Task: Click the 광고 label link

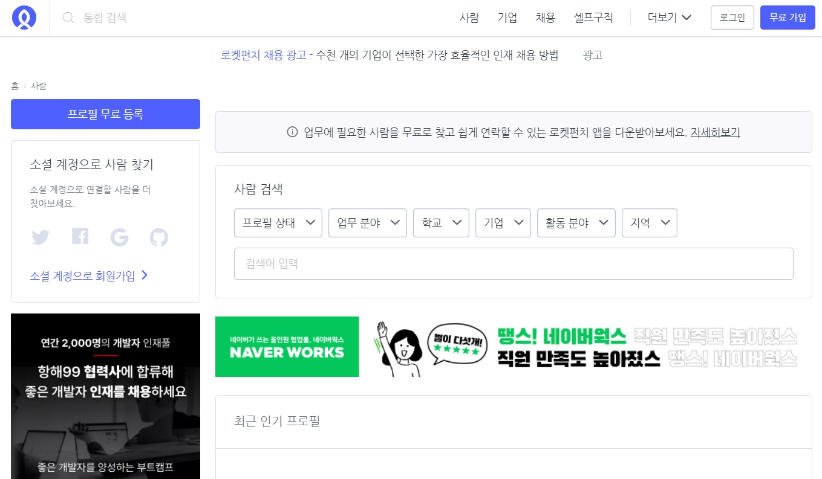Action: coord(593,56)
